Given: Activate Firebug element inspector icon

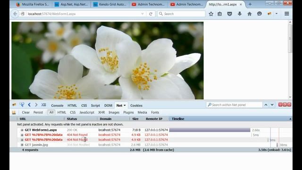Looking at the screenshot, I should click(x=22, y=105).
